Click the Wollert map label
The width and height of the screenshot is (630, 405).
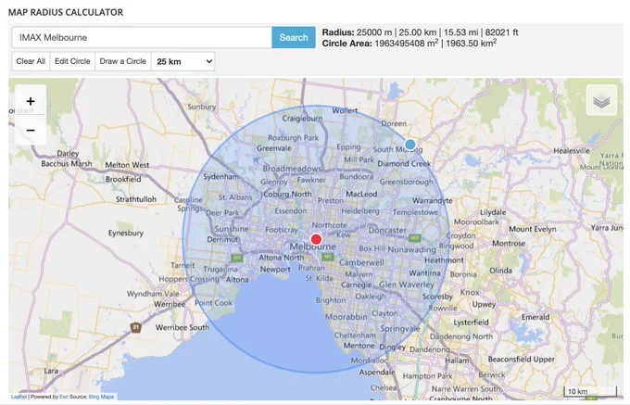click(x=345, y=110)
